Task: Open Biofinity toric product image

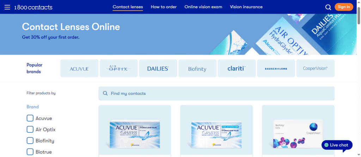Action: (298, 134)
